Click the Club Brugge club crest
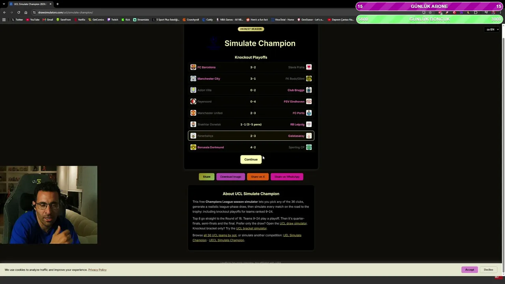The height and width of the screenshot is (284, 505). 309,90
